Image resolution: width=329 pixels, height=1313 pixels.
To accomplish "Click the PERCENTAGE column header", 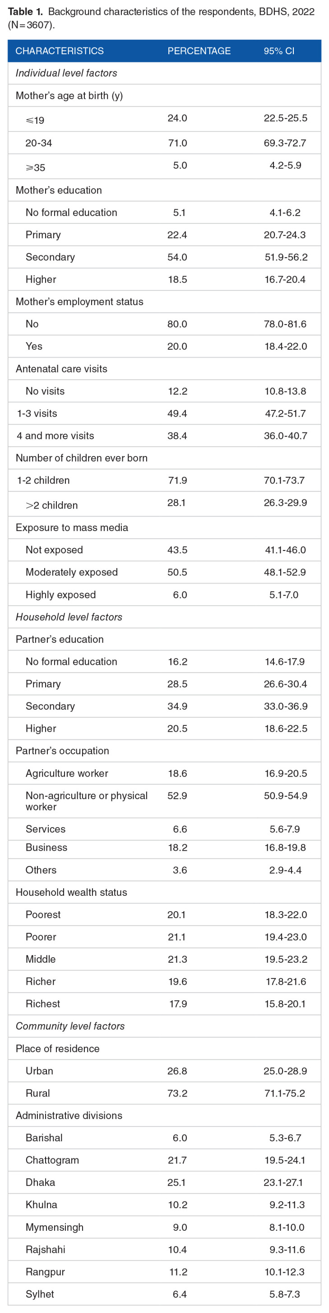I will pos(199,51).
